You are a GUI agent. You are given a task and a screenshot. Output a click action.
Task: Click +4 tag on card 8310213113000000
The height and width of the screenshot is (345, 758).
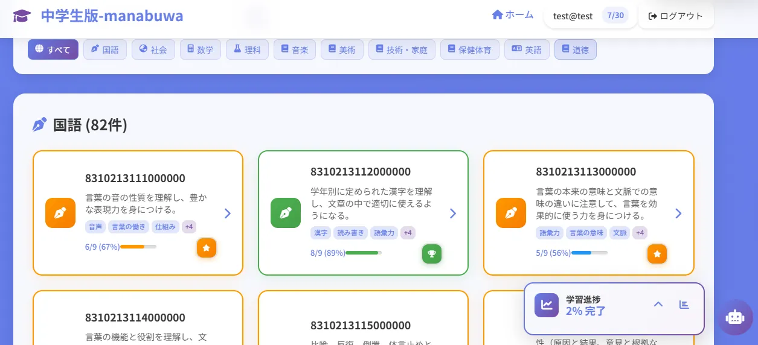[640, 233]
